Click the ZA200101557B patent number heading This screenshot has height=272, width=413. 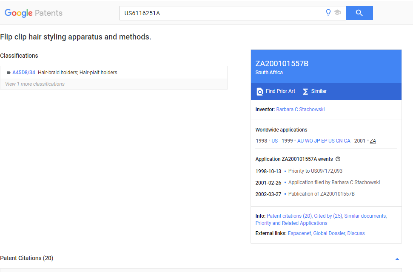[x=282, y=64]
